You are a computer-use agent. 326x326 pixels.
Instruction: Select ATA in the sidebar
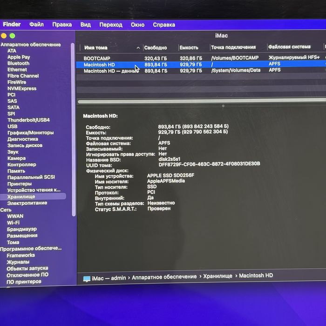click(12, 51)
